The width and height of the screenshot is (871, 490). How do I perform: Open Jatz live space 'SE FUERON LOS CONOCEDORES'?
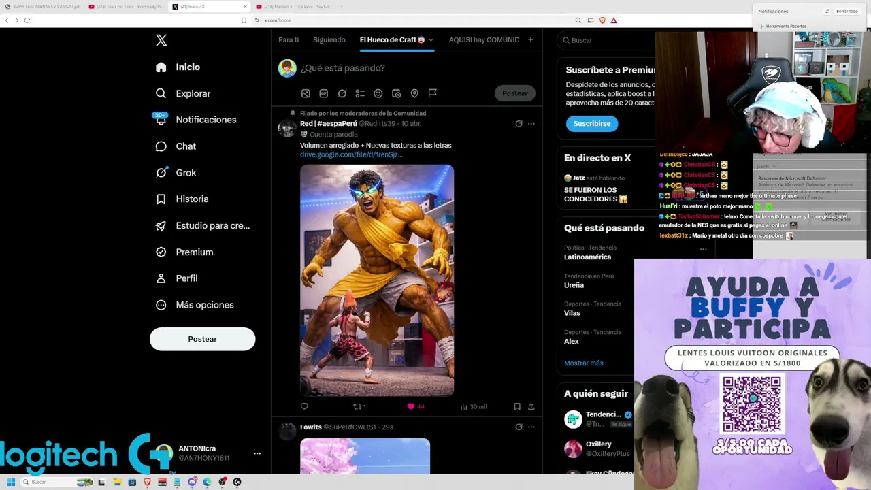pyautogui.click(x=595, y=194)
